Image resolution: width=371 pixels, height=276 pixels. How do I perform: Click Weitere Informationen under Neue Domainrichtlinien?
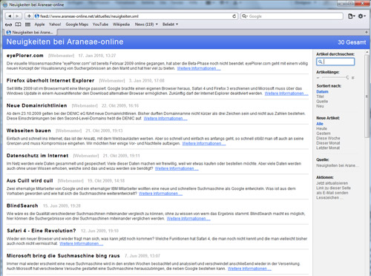click(x=165, y=119)
